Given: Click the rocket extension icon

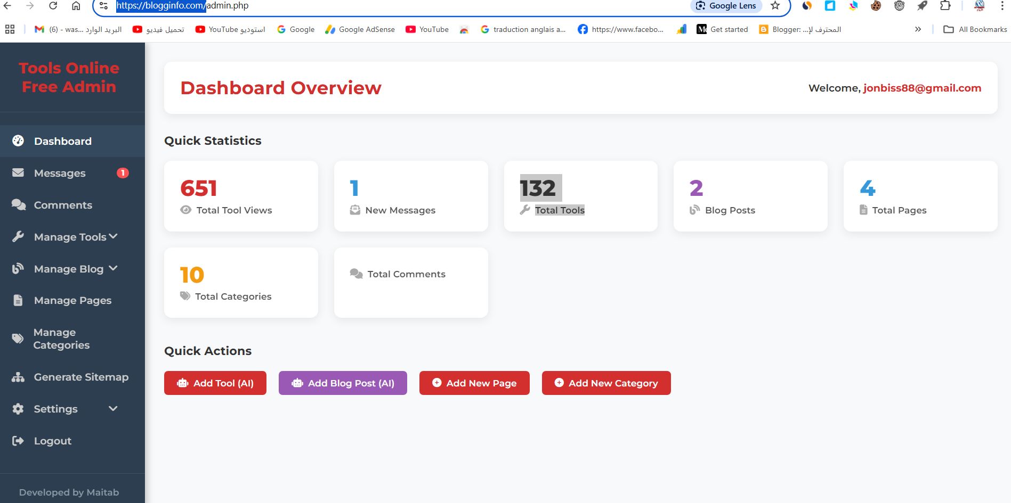Looking at the screenshot, I should tap(922, 6).
